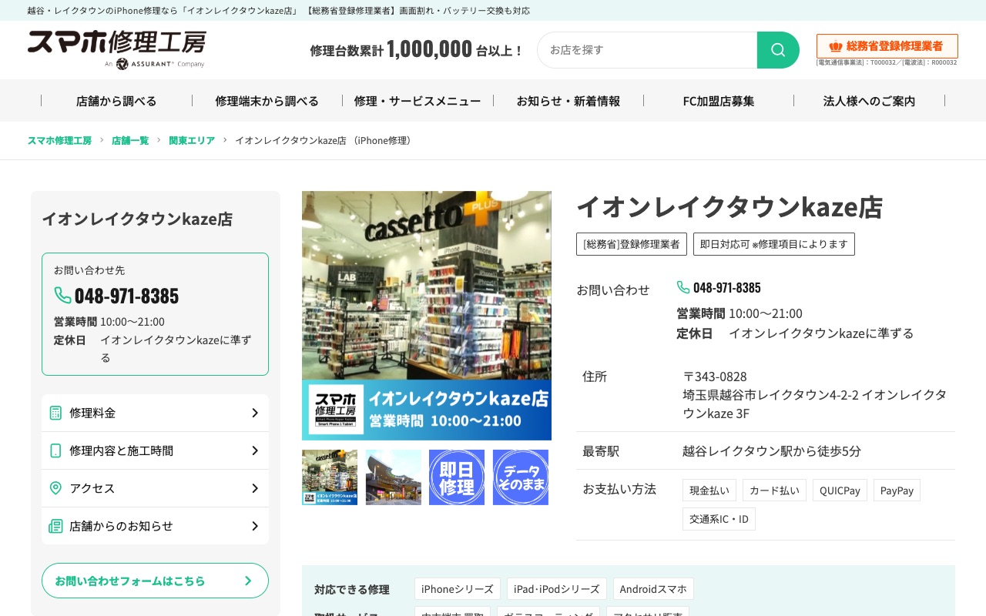986x616 pixels.
Task: Click the 店舗からのお知らせ sidebar link text
Action: click(x=121, y=526)
